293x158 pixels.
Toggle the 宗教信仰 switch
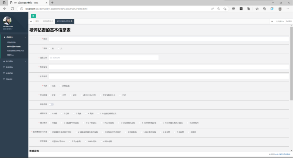tap(52, 104)
